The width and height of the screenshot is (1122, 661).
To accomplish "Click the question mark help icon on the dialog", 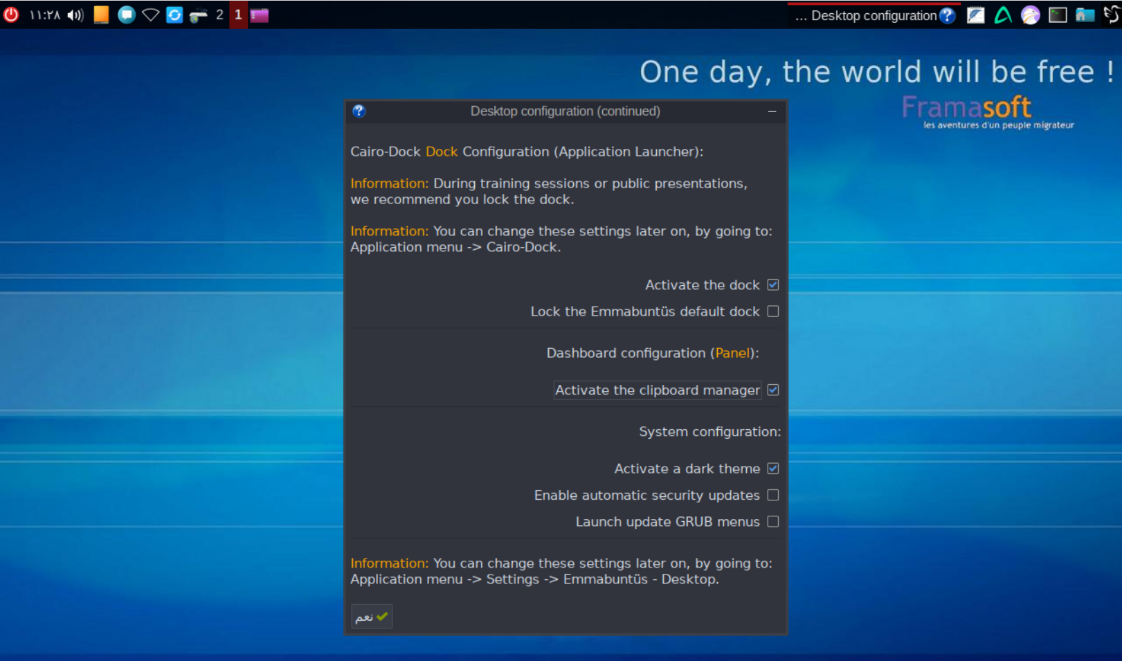I will pos(359,111).
